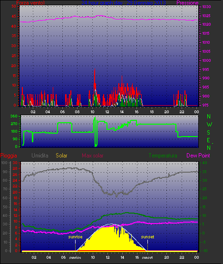Click the N compass letter at top
The image size is (223, 264).
209,117
